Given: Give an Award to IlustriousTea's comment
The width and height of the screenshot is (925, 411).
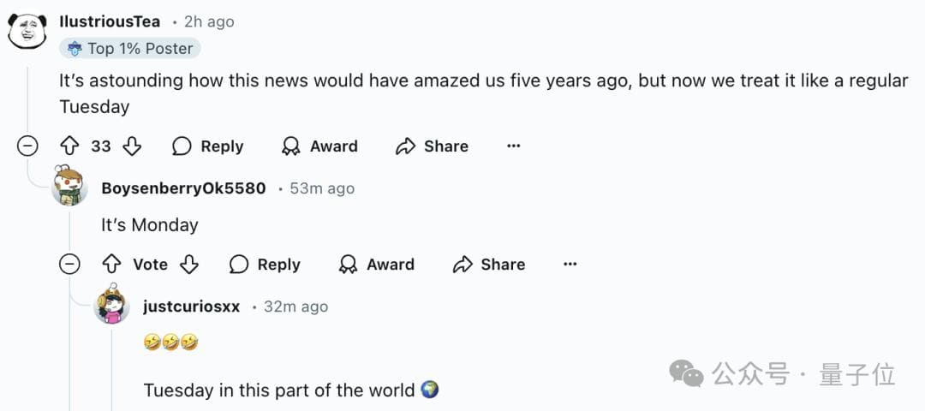Looking at the screenshot, I should tap(319, 146).
